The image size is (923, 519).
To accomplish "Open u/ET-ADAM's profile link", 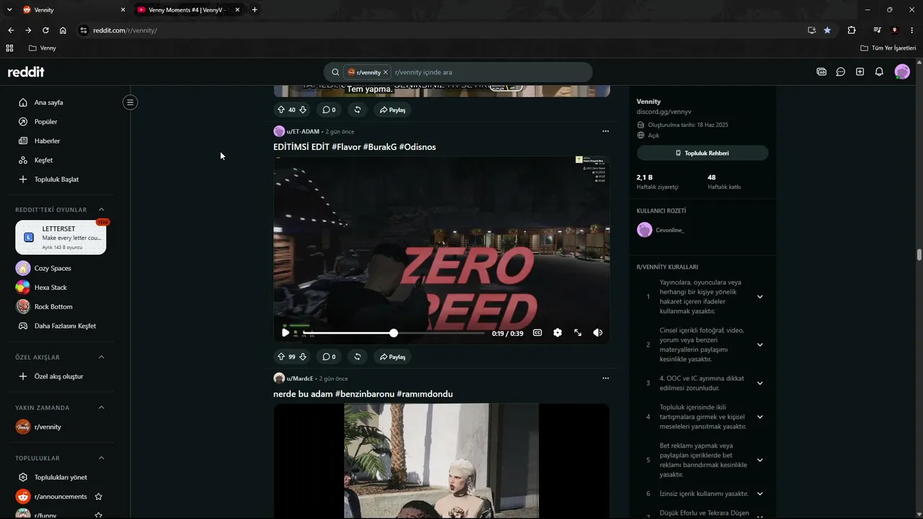I will coord(303,132).
